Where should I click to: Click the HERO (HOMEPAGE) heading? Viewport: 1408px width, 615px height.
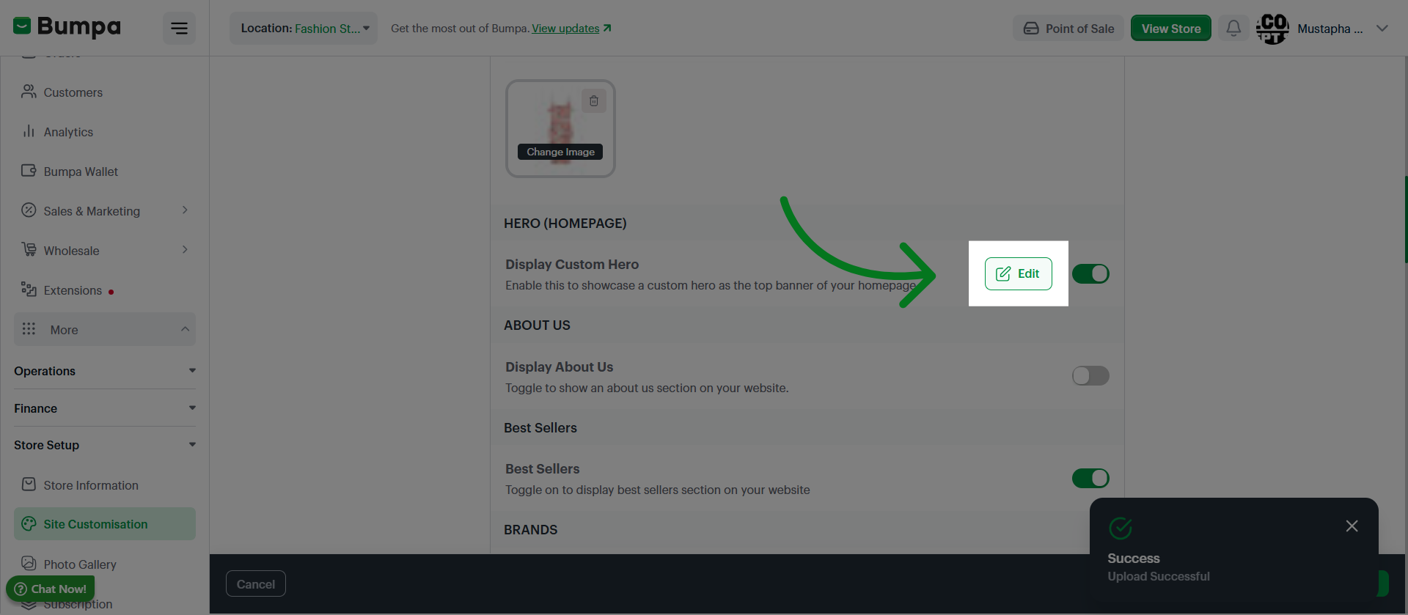[565, 224]
